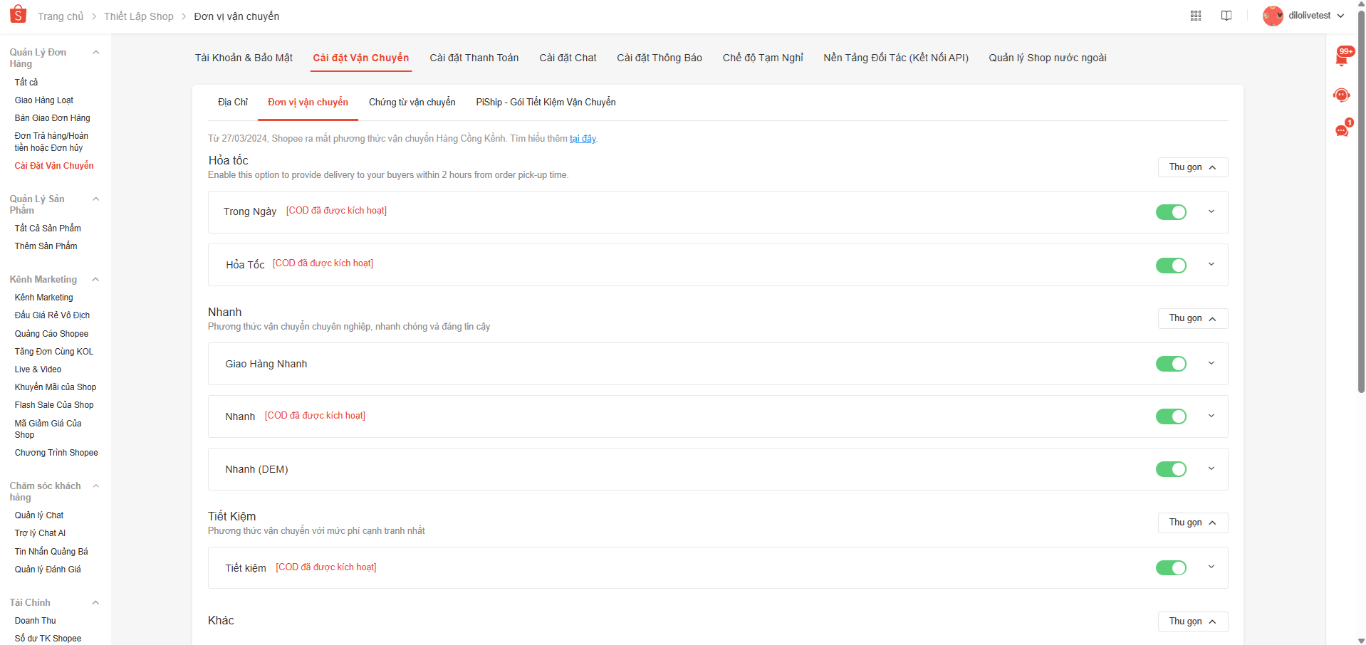Expand Tiết kiệm channel row chevron
1366x645 pixels.
1211,567
